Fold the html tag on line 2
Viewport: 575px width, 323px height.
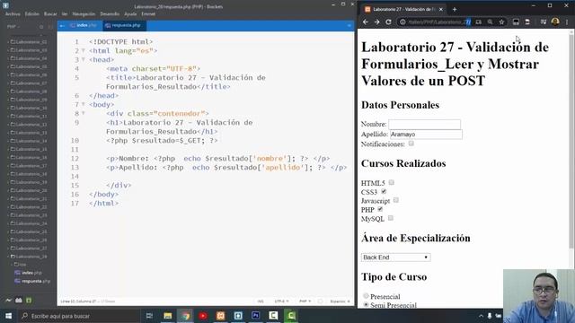pos(84,50)
